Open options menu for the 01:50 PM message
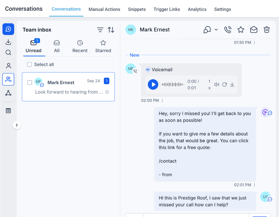 tap(254, 43)
